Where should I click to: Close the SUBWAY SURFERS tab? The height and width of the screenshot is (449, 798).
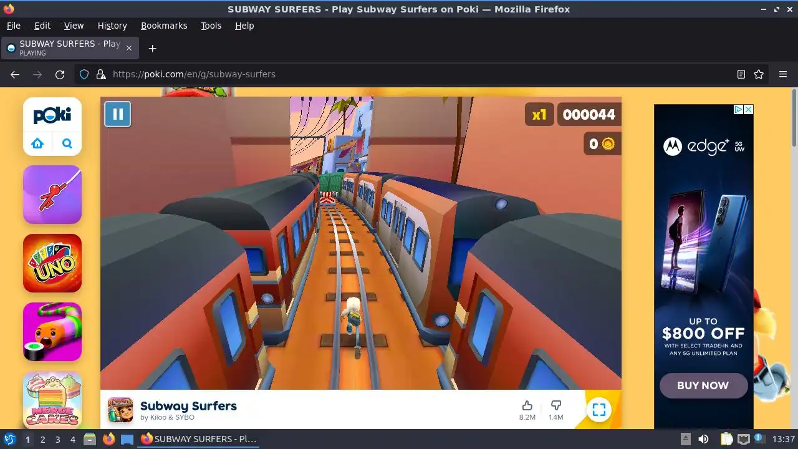129,48
